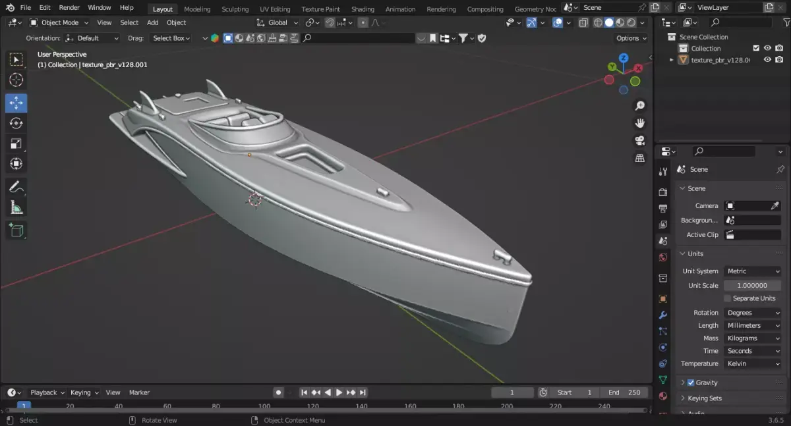Choose the Move tool
791x426 pixels.
16,103
